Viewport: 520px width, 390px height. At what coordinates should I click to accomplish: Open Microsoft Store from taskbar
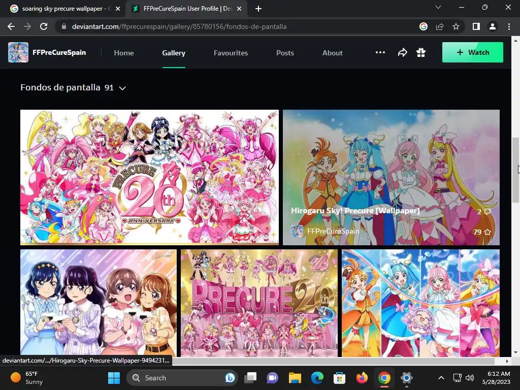(x=339, y=378)
